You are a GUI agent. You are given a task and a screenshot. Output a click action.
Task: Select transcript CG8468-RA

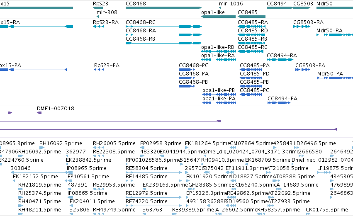pos(141,31)
